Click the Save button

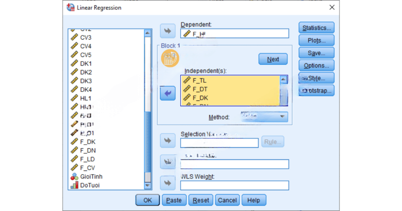pyautogui.click(x=316, y=53)
